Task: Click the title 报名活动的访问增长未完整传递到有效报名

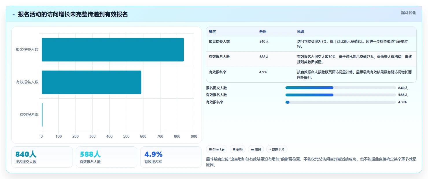Action: [x=73, y=14]
